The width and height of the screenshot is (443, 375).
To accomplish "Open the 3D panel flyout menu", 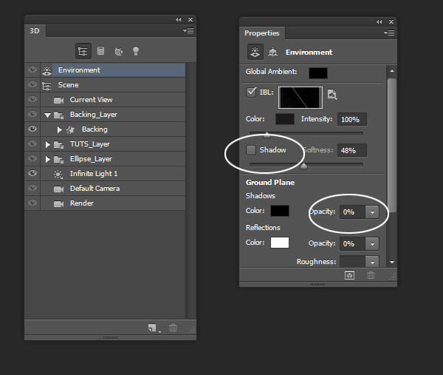I will 188,30.
